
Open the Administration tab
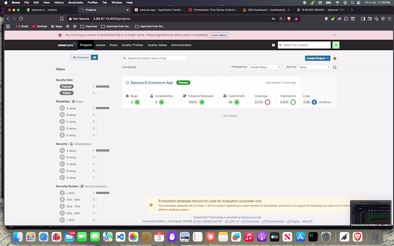[181, 45]
